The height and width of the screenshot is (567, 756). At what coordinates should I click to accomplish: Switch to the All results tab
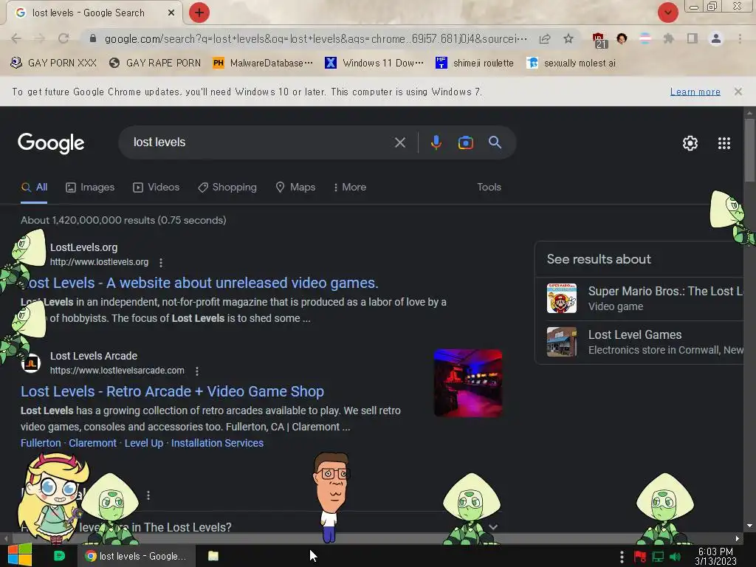click(x=34, y=187)
